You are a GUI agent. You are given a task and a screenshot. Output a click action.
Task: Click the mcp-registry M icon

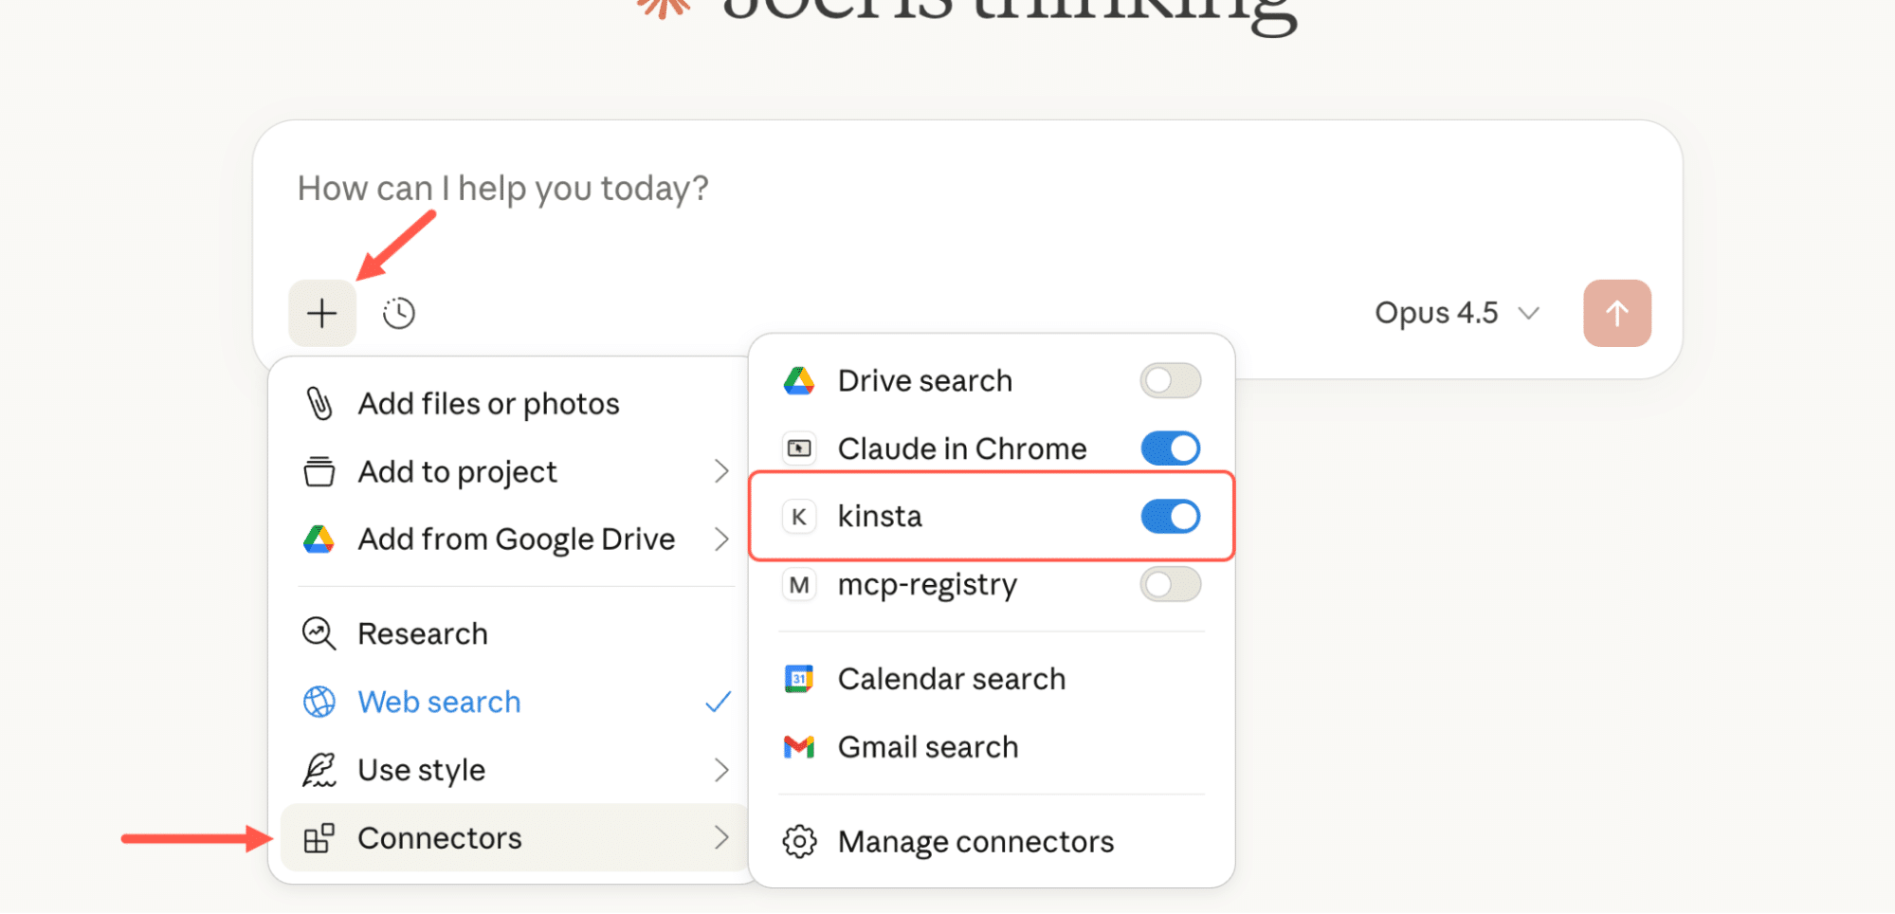click(x=799, y=585)
